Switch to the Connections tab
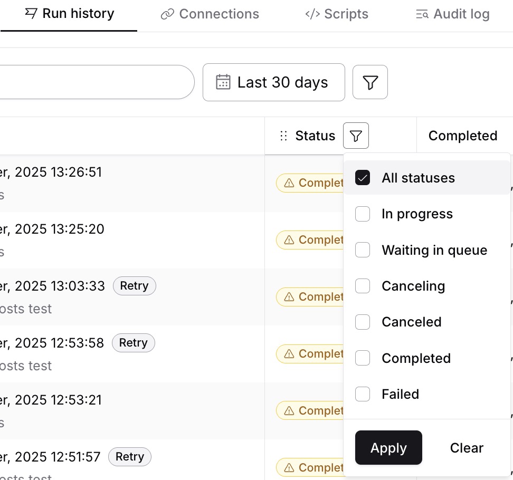The image size is (513, 480). point(210,14)
